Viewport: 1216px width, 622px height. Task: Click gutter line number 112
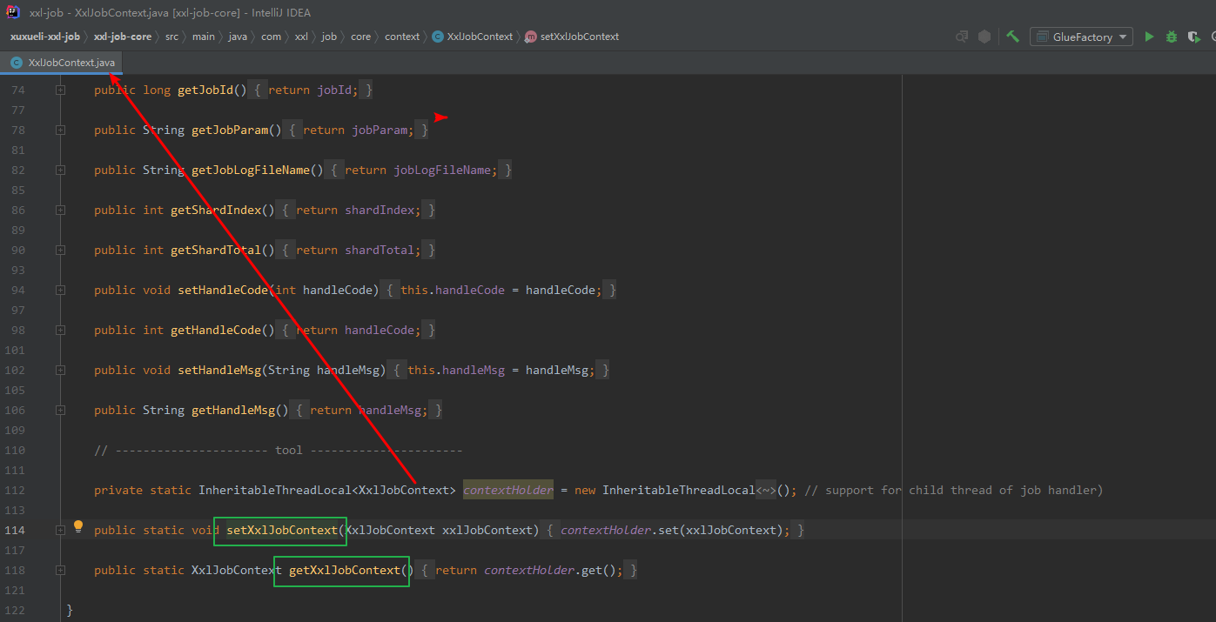click(x=15, y=490)
